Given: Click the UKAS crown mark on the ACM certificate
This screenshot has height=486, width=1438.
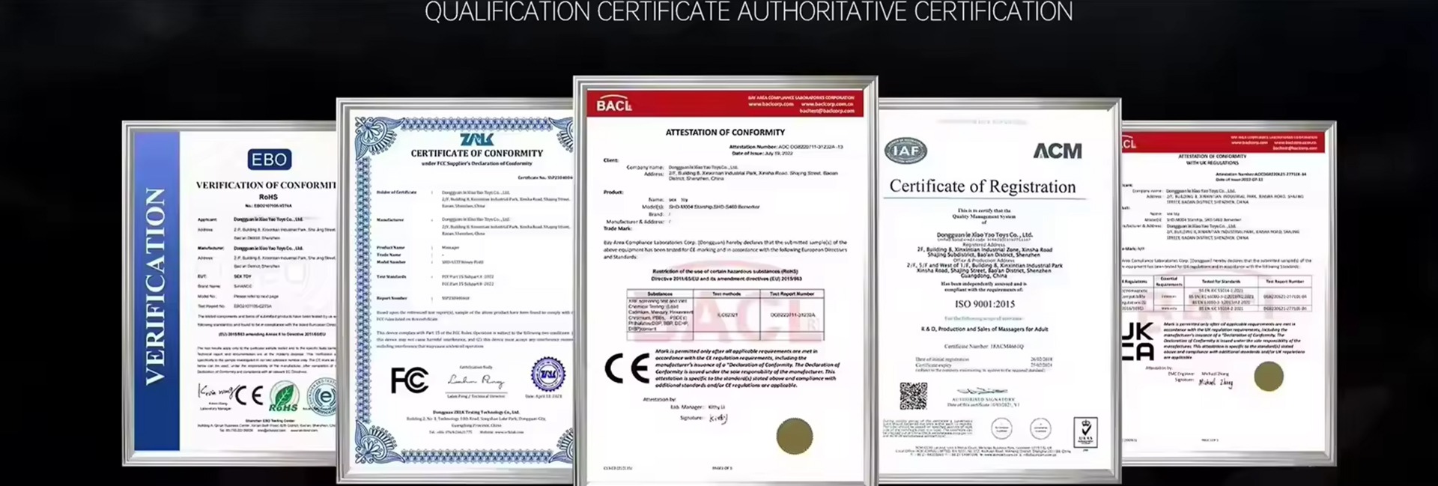Looking at the screenshot, I should click(x=1085, y=432).
